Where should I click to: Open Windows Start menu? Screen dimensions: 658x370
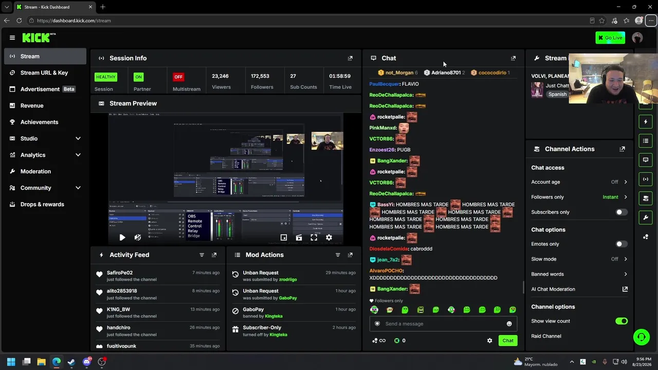tap(11, 362)
